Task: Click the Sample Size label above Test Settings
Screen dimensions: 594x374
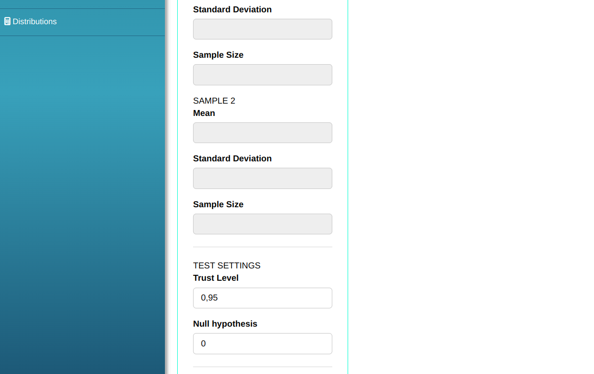Action: point(218,204)
